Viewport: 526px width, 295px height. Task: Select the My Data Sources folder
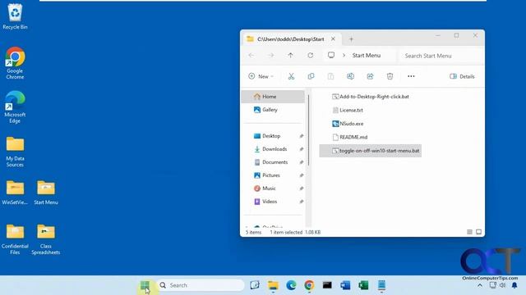pos(15,152)
